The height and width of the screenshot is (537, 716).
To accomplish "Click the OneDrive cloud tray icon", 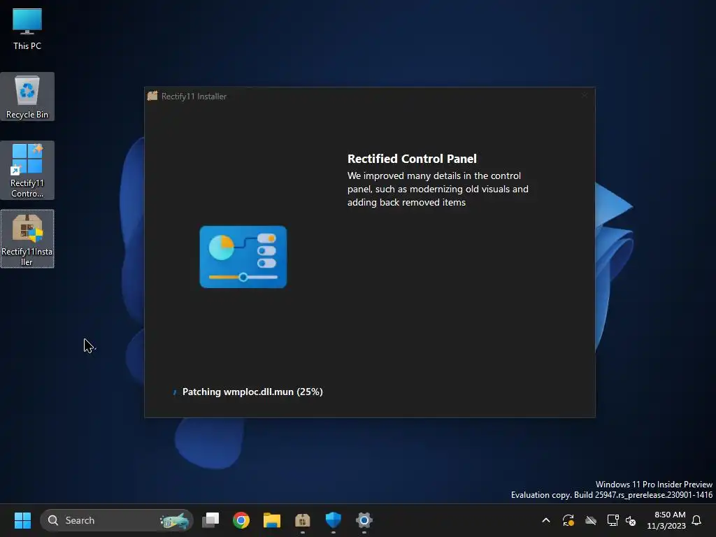I will (591, 520).
